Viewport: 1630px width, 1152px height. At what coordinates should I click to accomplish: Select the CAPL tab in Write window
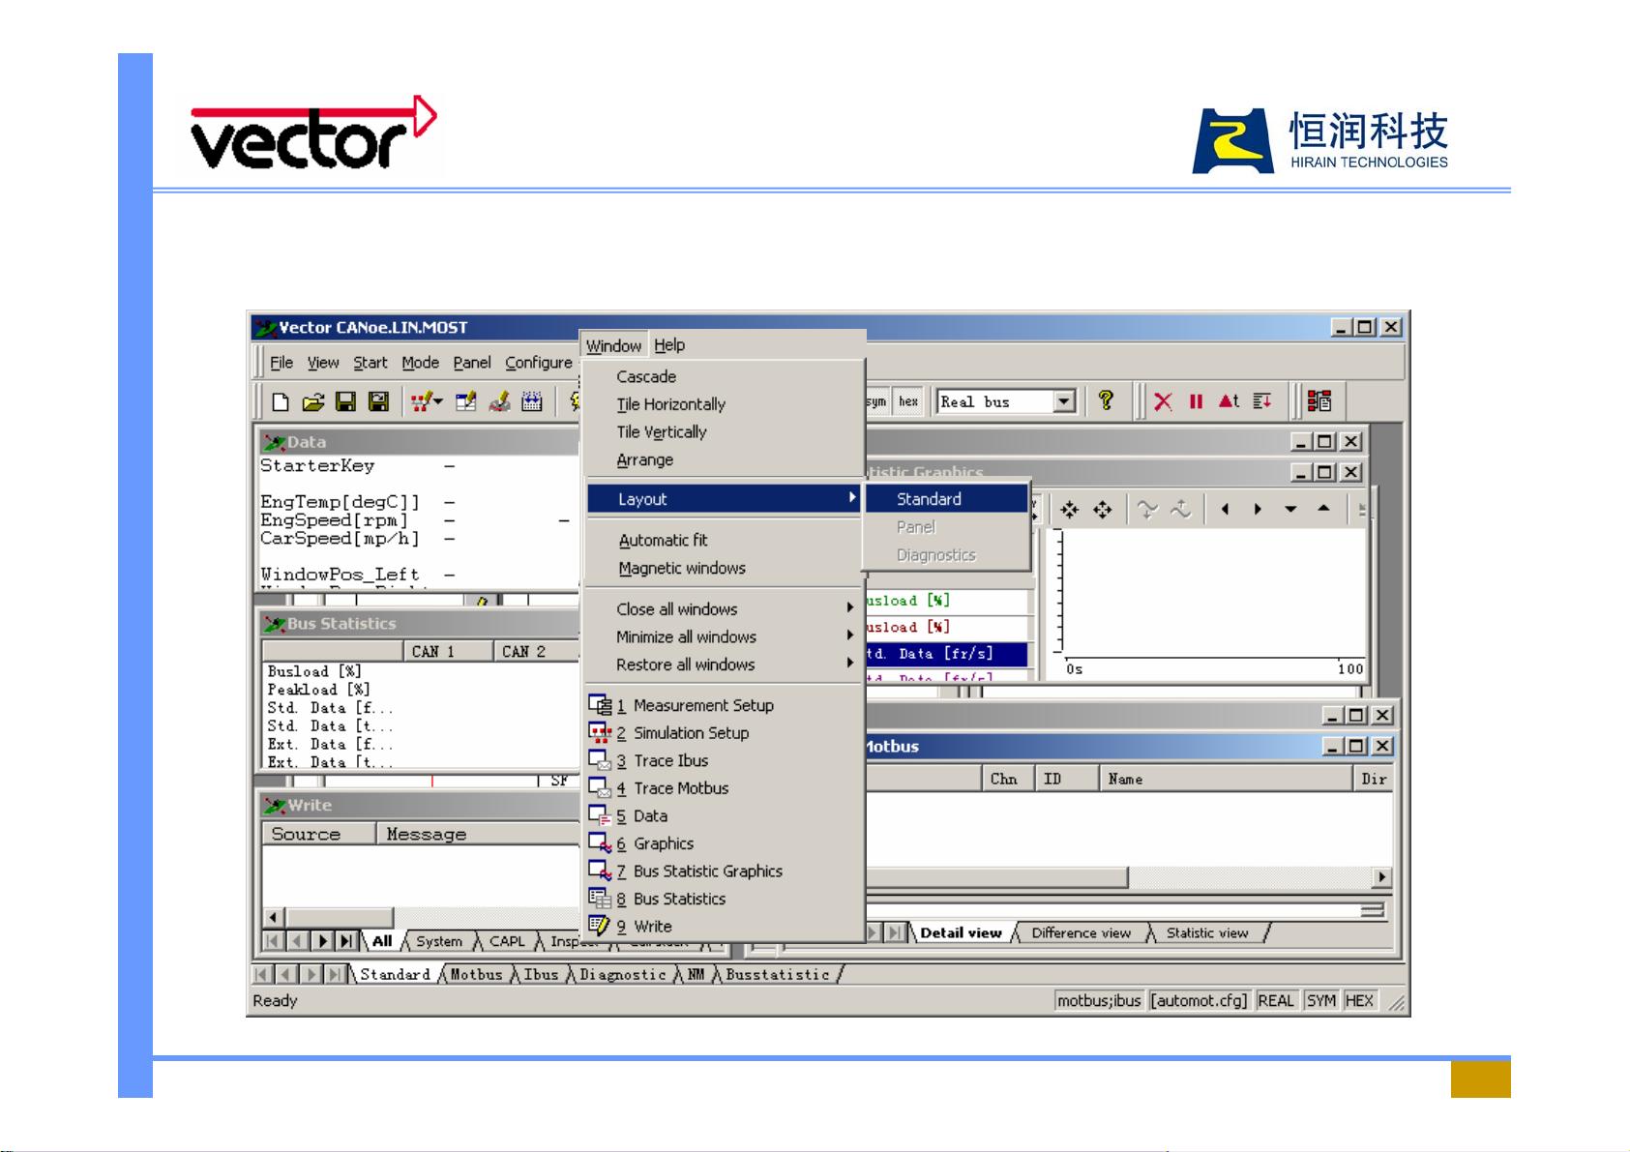507,941
